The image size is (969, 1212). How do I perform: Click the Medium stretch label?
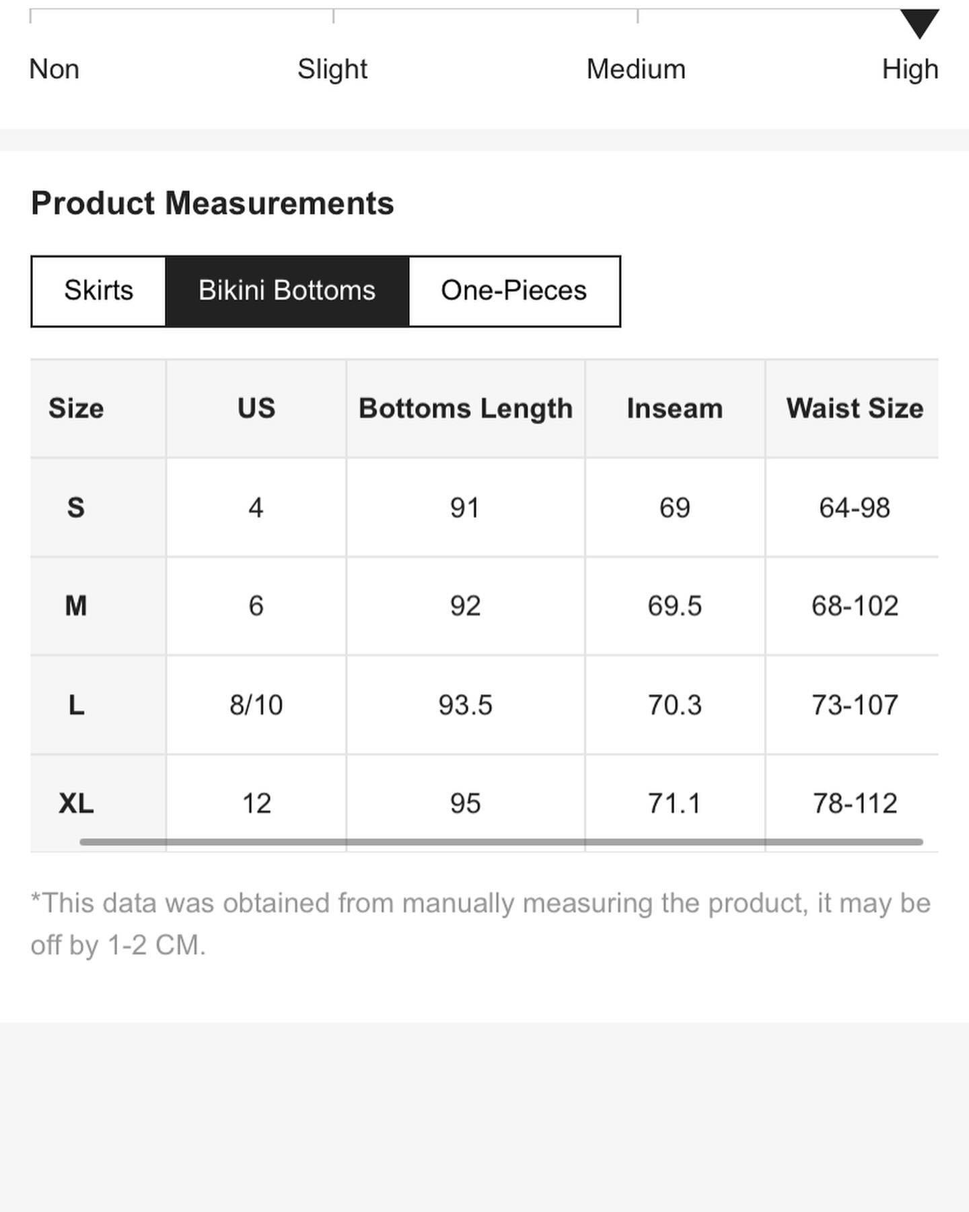point(636,69)
